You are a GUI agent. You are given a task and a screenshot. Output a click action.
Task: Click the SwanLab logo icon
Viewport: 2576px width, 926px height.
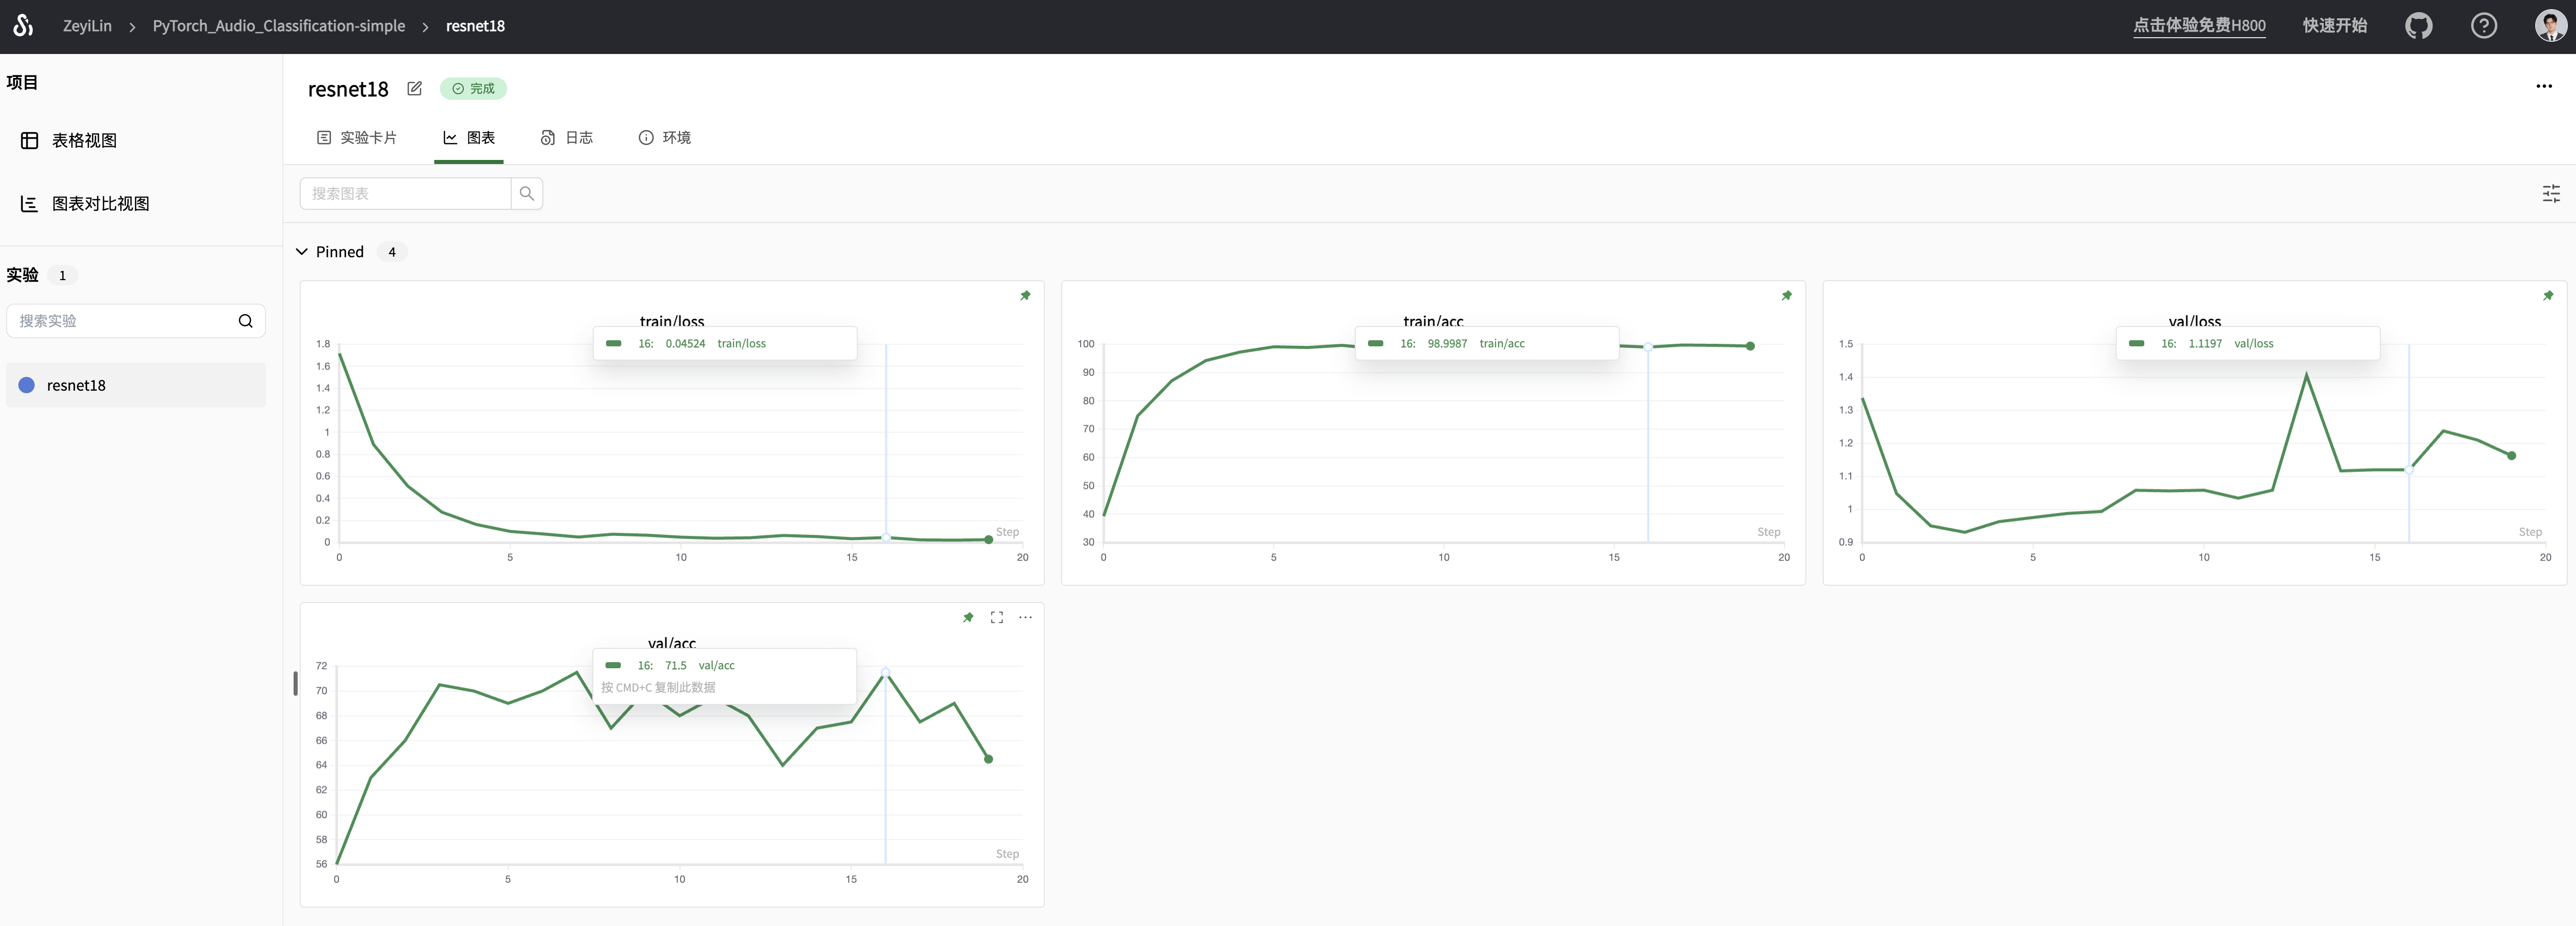pos(23,25)
